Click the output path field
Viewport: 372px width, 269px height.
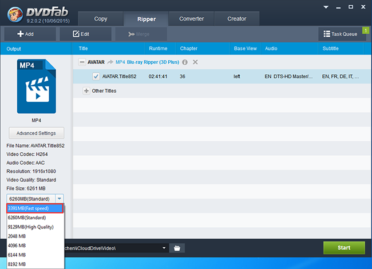[x=113, y=248]
